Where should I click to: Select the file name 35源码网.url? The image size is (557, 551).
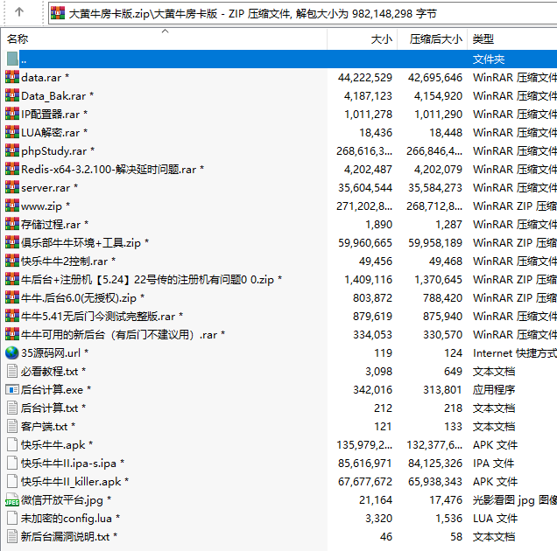[51, 353]
